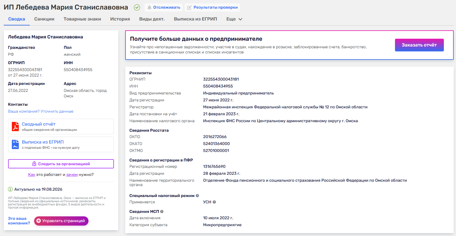Open the Выписка из ЕГРИП tab
The width and height of the screenshot is (456, 236).
click(195, 19)
